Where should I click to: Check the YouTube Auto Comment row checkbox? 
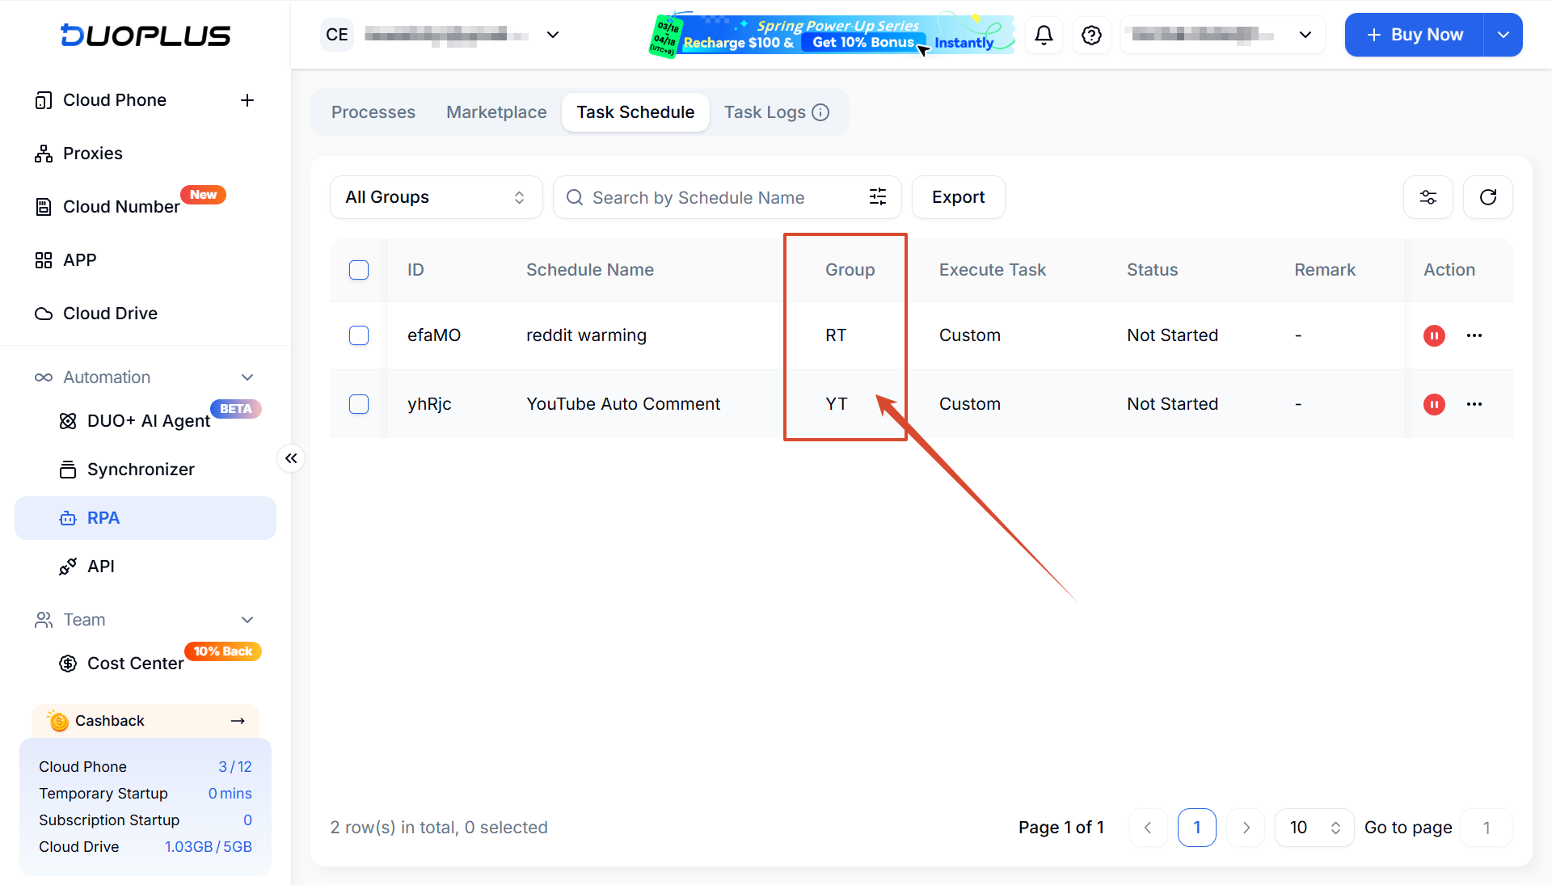tap(359, 404)
